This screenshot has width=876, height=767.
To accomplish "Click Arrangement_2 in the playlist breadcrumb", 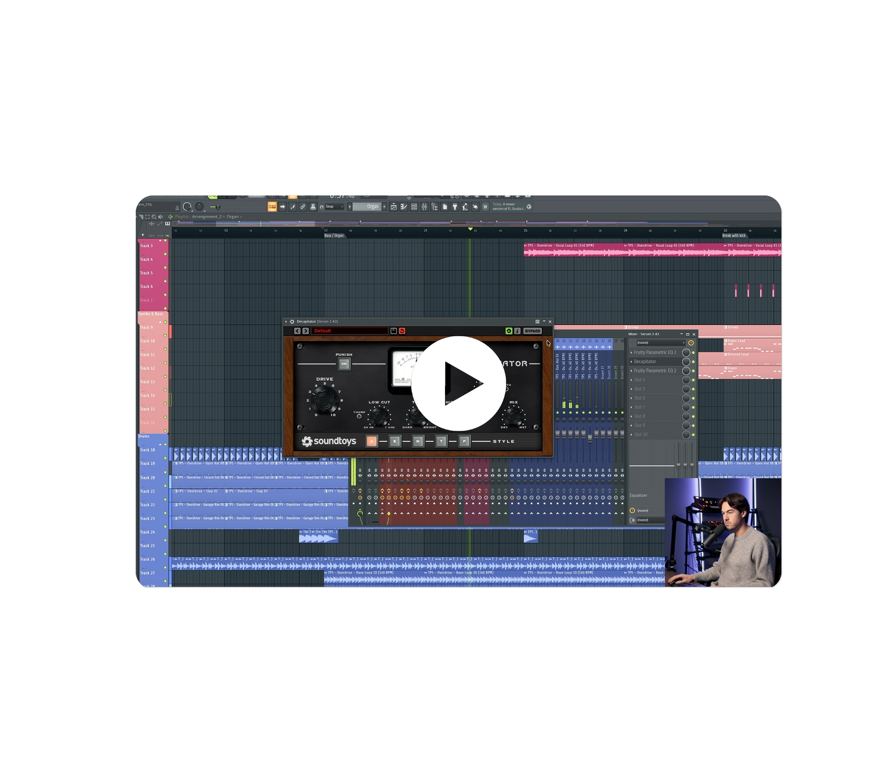I will click(206, 217).
